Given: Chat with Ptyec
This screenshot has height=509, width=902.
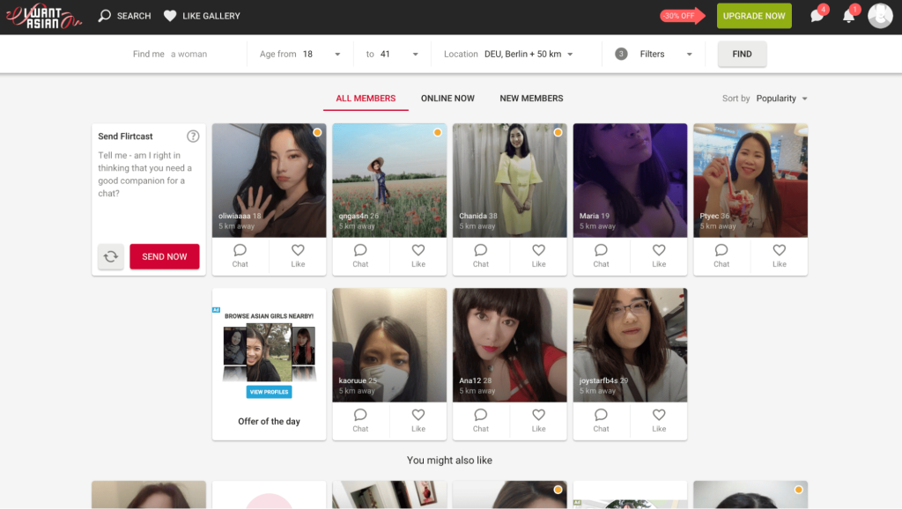Looking at the screenshot, I should pos(721,256).
